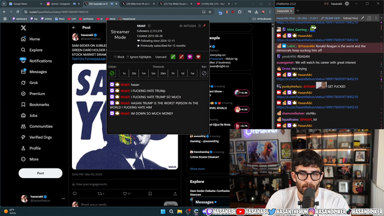Open More options in X sidebar
The height and width of the screenshot is (216, 384).
pos(30,159)
